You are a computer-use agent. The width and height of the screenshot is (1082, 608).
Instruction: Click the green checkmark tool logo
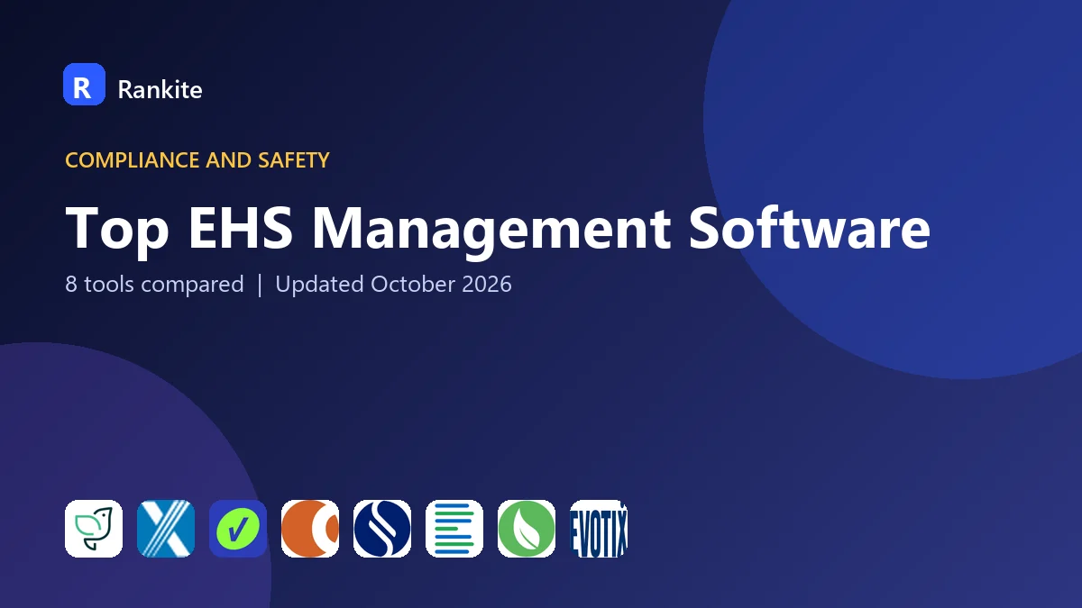[x=238, y=529]
